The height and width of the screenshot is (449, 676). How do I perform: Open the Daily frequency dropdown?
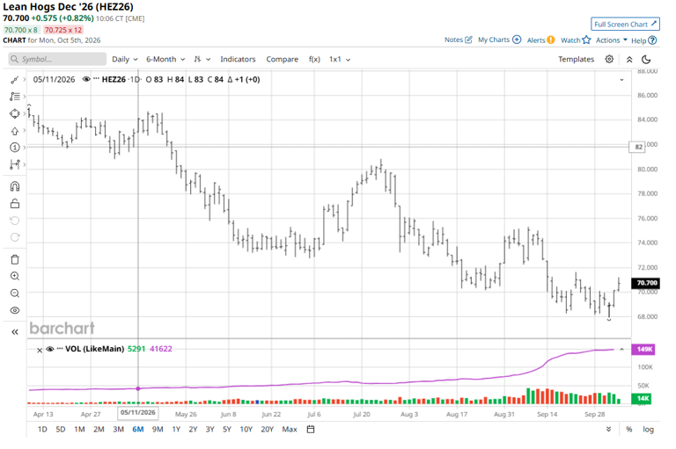[125, 59]
